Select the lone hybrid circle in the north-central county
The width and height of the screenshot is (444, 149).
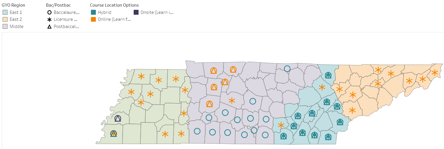[x=287, y=68]
